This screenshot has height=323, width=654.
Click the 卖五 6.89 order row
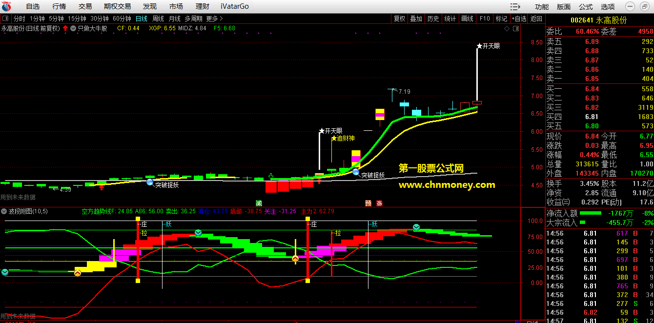pyautogui.click(x=599, y=41)
